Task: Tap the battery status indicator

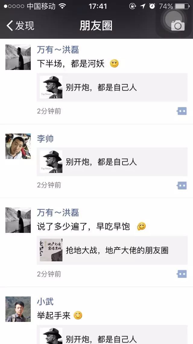Action: 182,6
